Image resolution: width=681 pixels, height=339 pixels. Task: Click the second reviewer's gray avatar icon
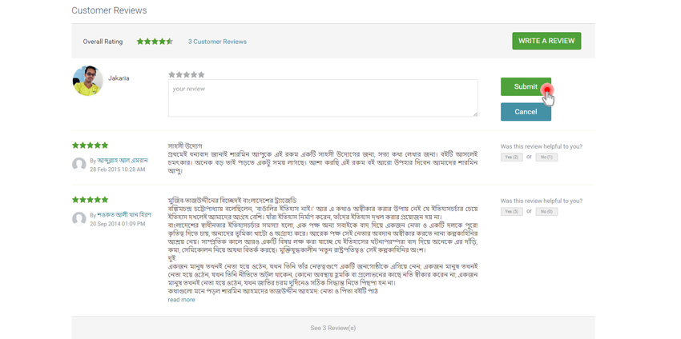(x=79, y=219)
